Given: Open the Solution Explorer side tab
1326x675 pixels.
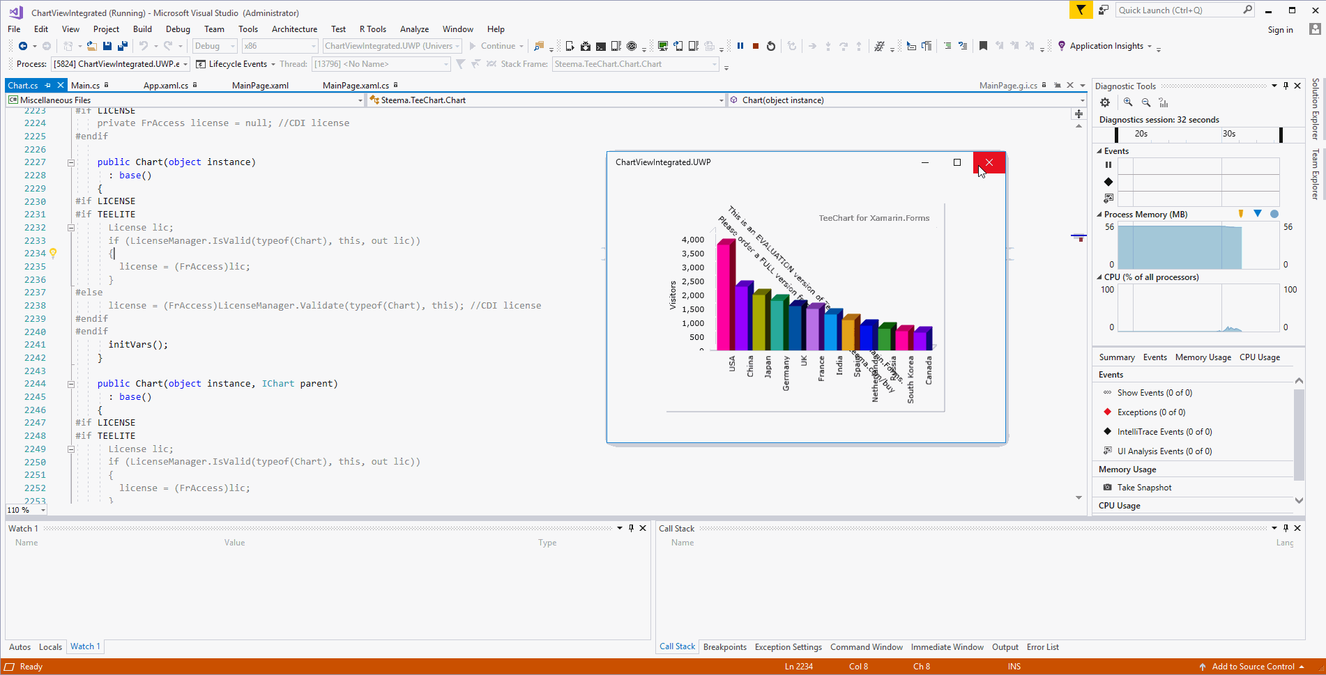Looking at the screenshot, I should click(x=1316, y=109).
